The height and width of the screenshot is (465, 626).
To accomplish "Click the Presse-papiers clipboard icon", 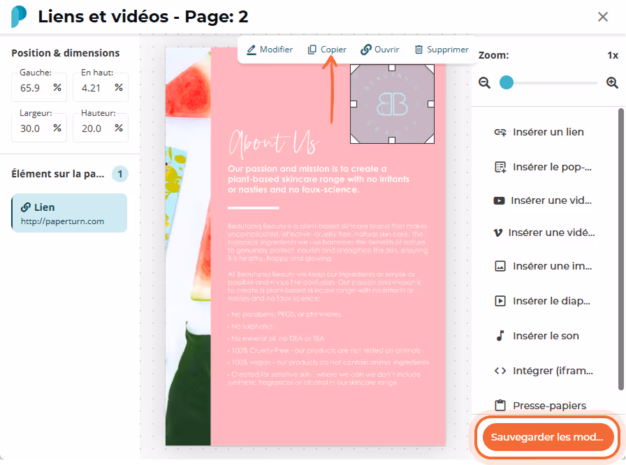I will coord(500,405).
